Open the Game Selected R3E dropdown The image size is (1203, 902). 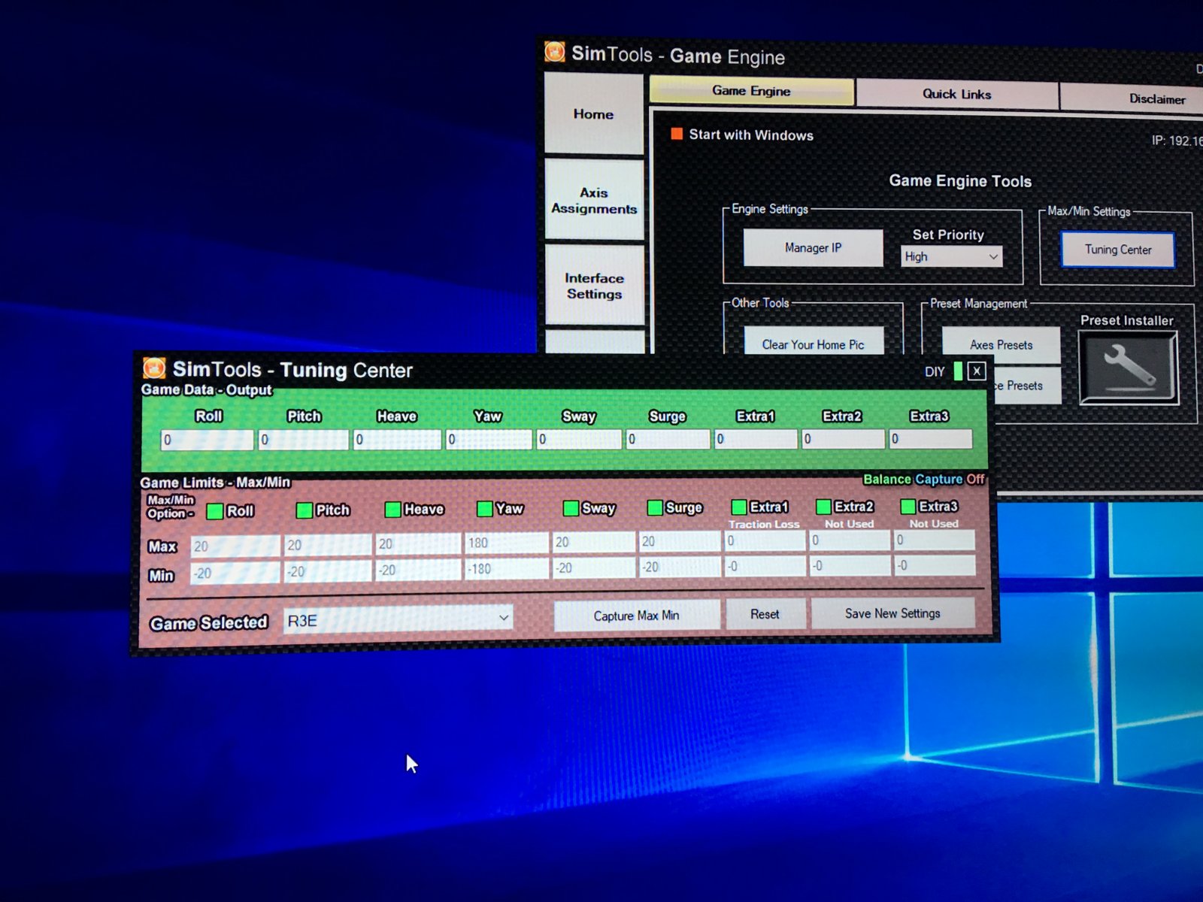click(398, 619)
